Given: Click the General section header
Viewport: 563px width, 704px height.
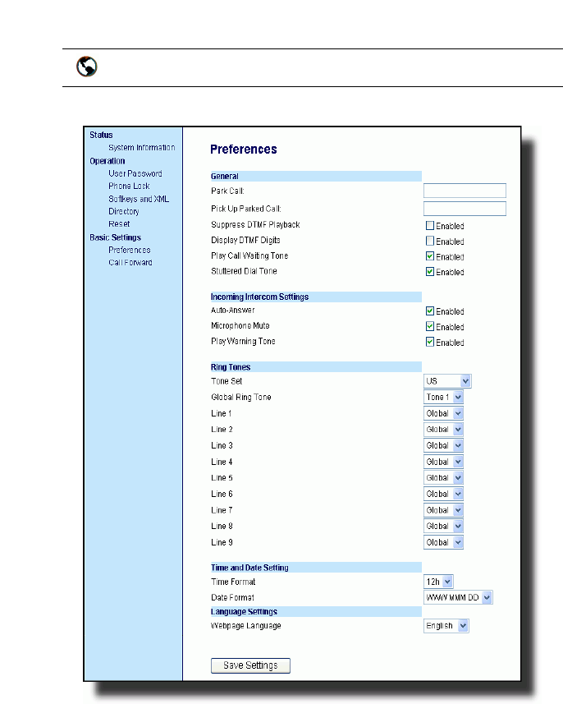Looking at the screenshot, I should point(316,176).
